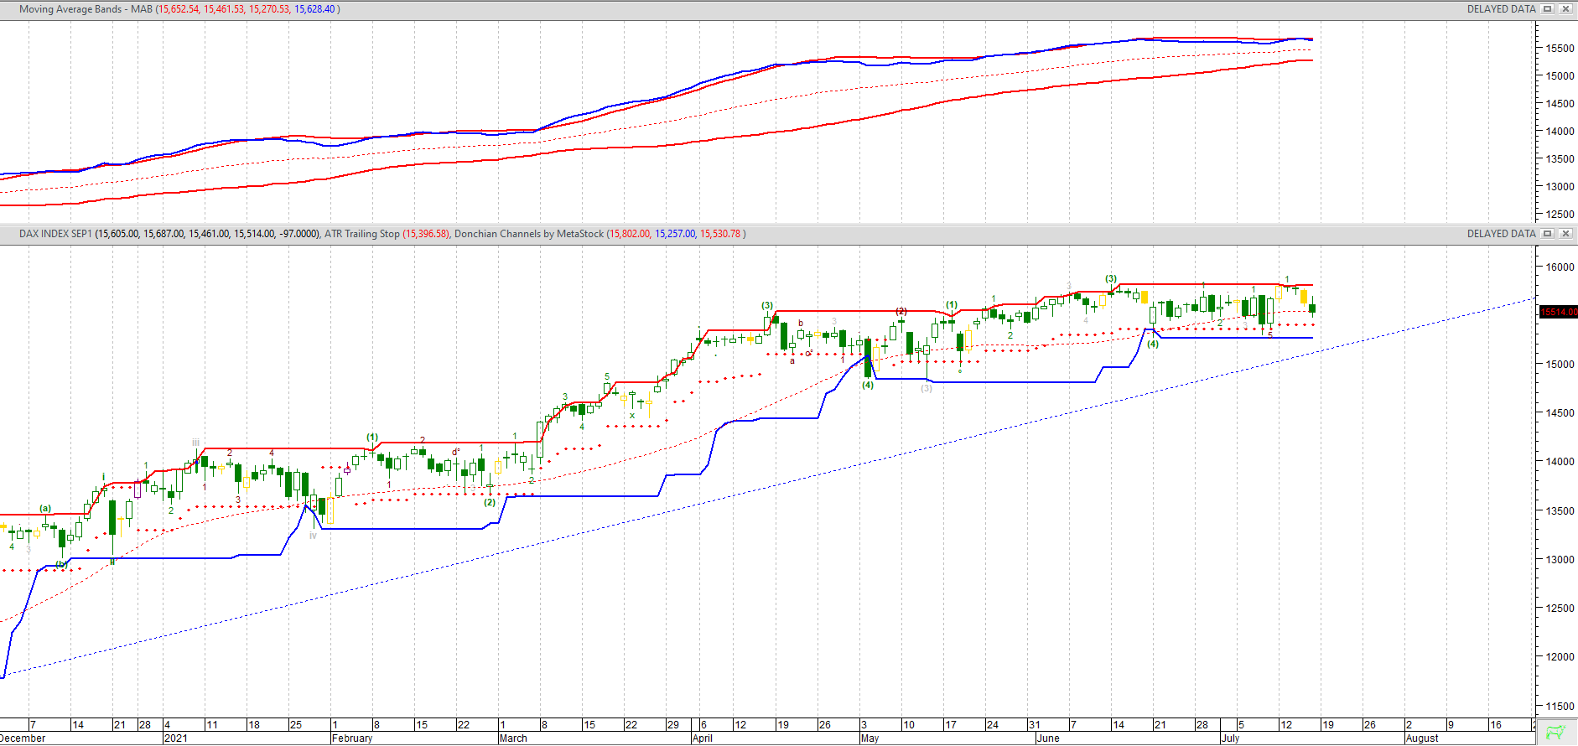Select the DAX INDEX SEP1 label

click(55, 234)
